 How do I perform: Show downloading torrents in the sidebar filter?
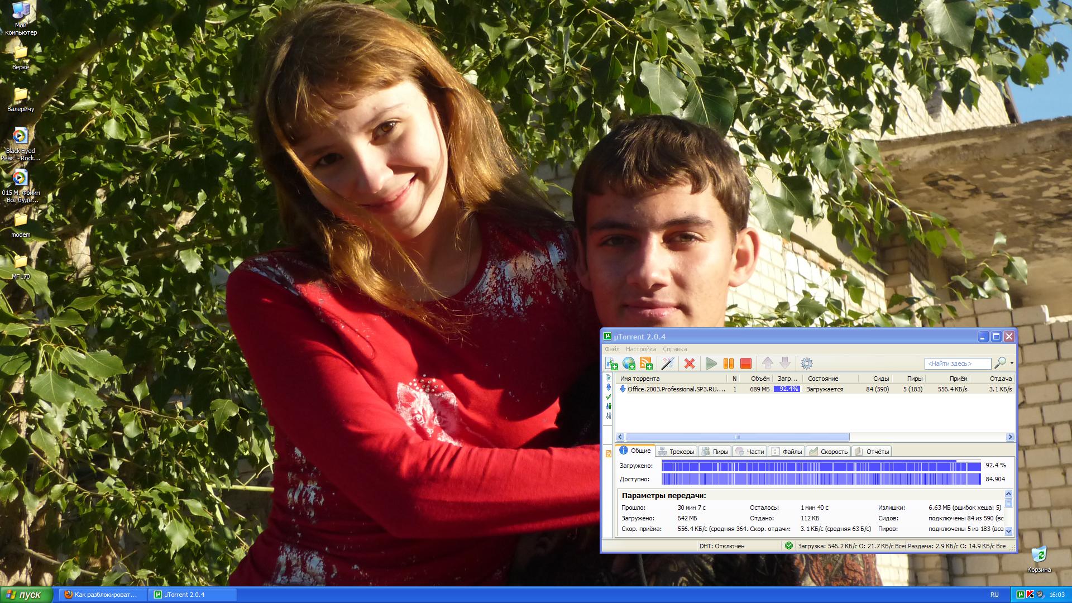click(x=609, y=387)
